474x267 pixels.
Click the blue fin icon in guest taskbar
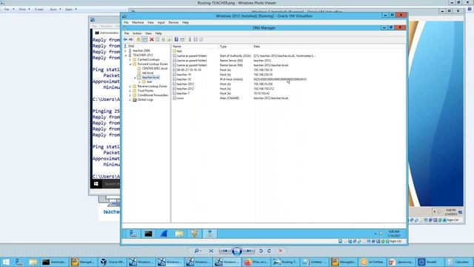click(x=164, y=234)
